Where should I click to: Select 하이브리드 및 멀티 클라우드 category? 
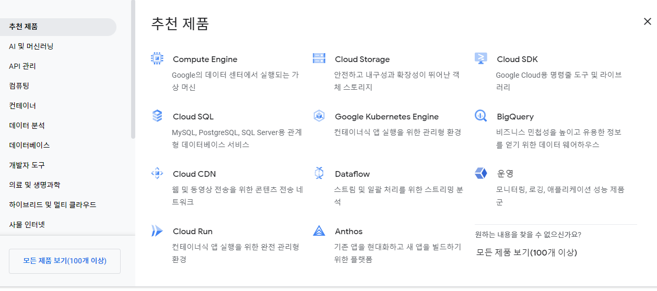[53, 205]
